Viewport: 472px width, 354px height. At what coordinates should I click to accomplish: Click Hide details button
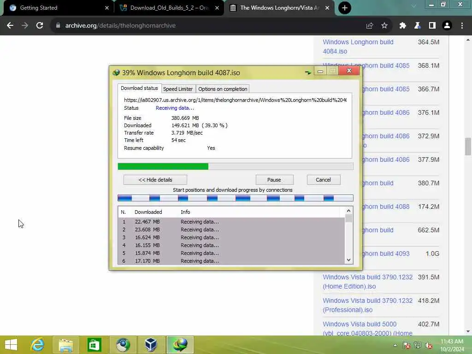pyautogui.click(x=155, y=180)
